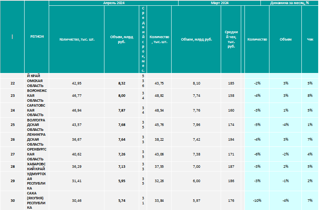Select the 8% check dynamics cell
The height and width of the screenshot is (210, 319).
[x=310, y=96]
